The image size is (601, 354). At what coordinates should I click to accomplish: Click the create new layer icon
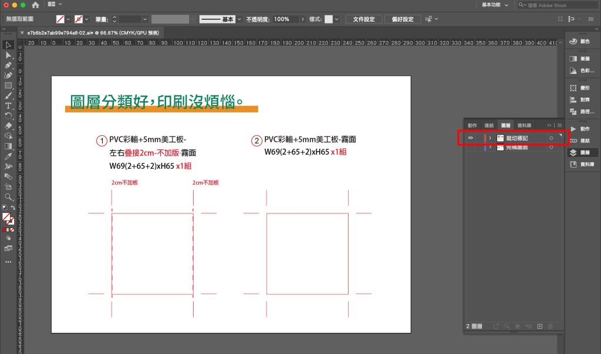[539, 326]
